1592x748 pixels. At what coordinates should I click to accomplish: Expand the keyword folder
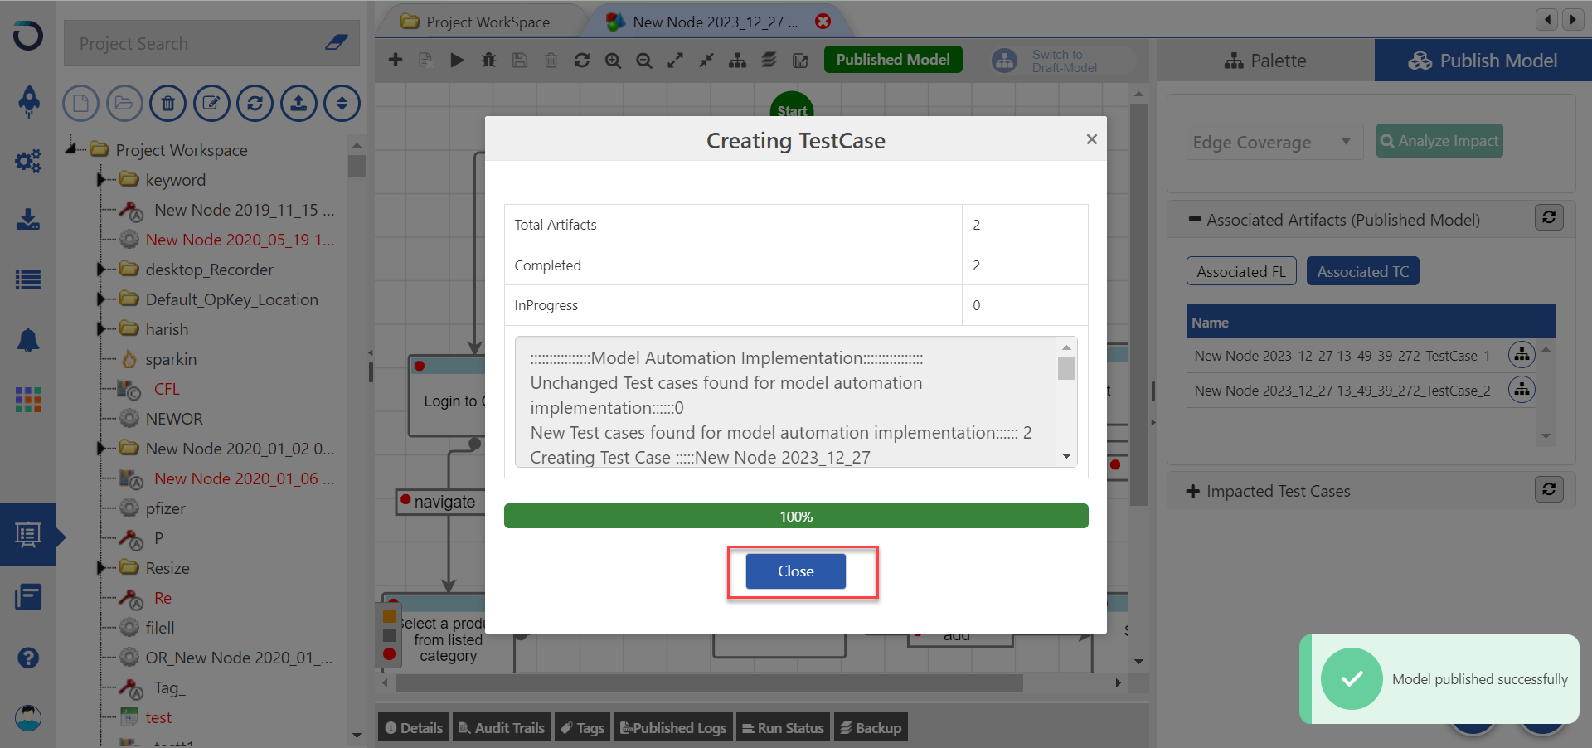coord(101,179)
